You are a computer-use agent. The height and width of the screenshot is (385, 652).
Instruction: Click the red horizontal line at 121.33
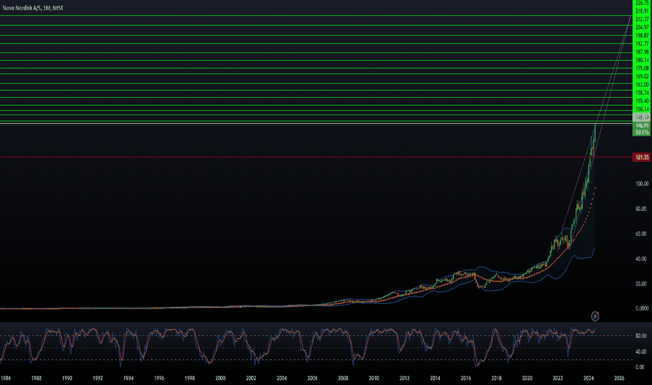pyautogui.click(x=316, y=157)
